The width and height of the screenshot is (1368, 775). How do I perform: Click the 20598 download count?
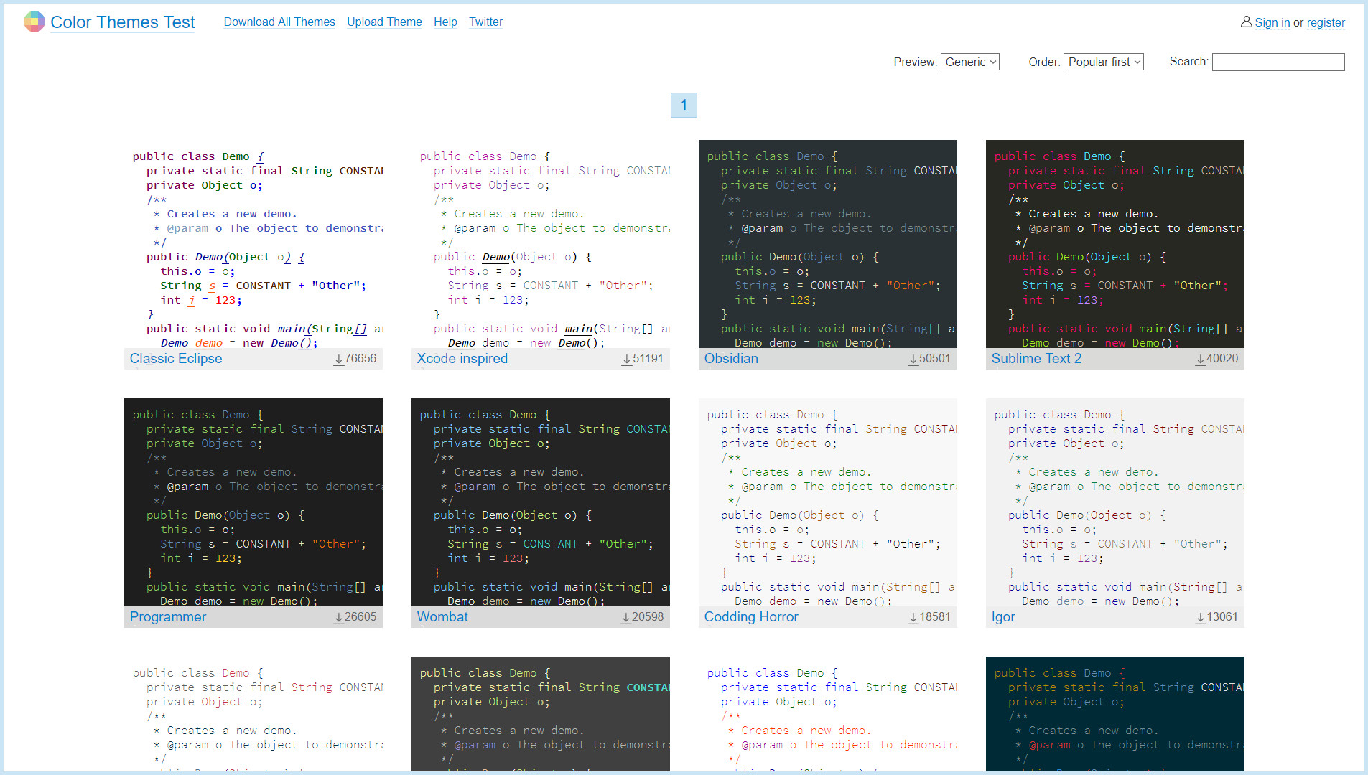point(648,617)
